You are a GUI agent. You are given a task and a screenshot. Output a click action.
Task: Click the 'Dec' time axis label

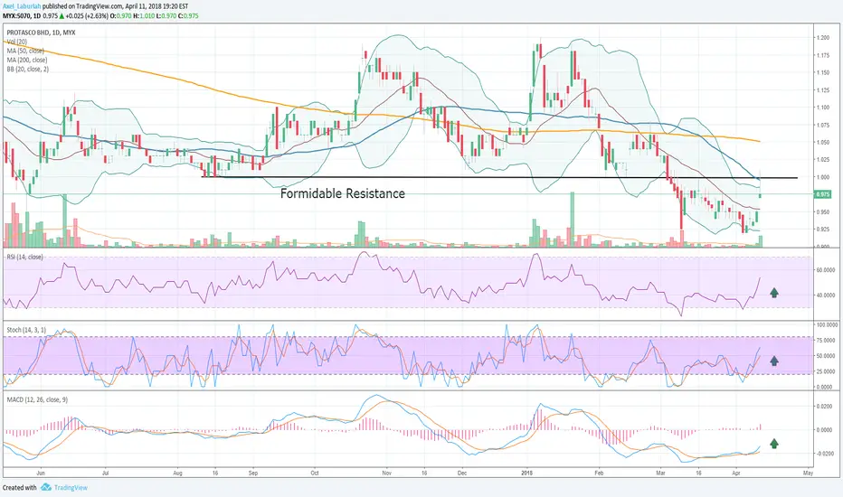pos(462,474)
